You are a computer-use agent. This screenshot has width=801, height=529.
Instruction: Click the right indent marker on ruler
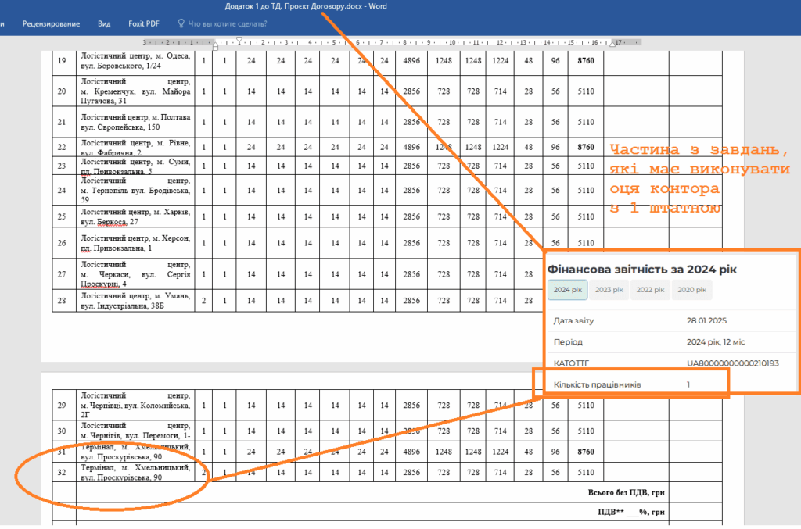(612, 42)
